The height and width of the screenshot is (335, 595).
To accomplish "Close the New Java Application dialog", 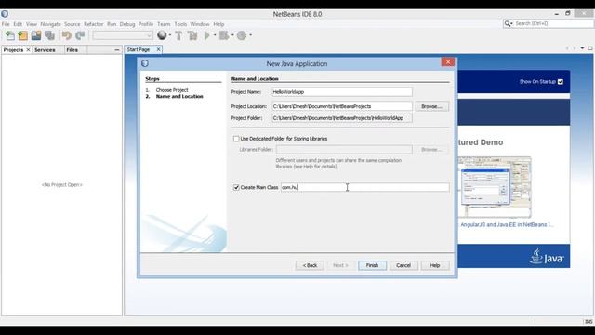I will tap(448, 62).
